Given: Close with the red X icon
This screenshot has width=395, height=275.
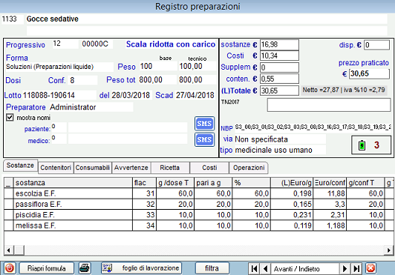Looking at the screenshot, I should click(x=370, y=268).
